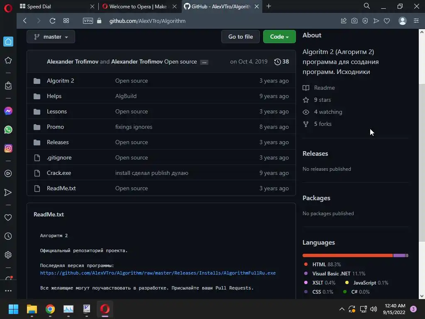Open Windows Start menu

coord(13,309)
